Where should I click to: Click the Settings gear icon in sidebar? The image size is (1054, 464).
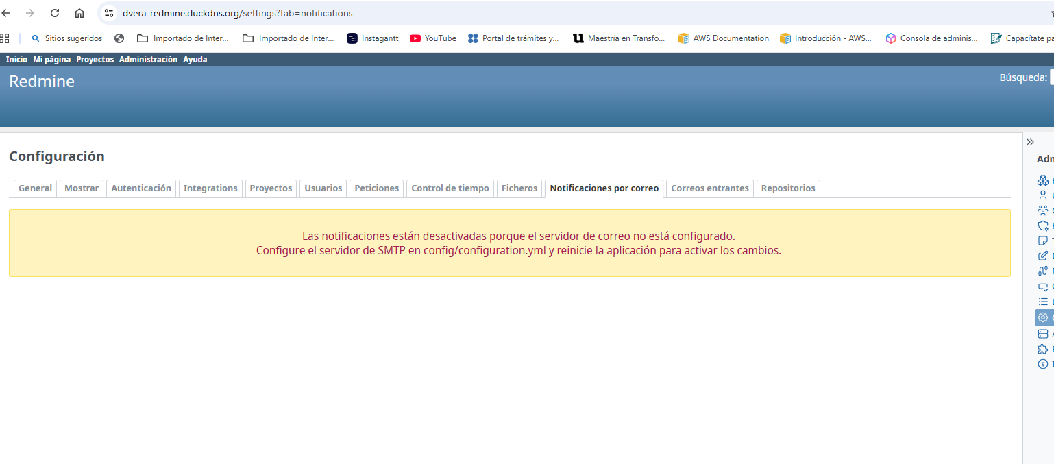coord(1042,317)
